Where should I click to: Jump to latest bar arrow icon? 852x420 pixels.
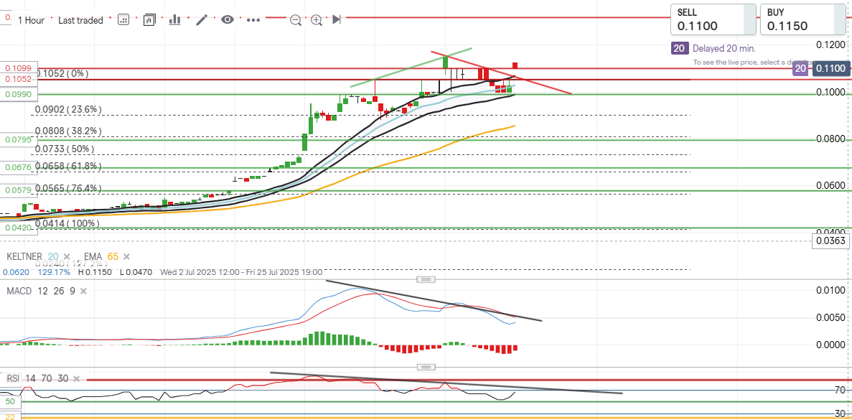tap(337, 19)
